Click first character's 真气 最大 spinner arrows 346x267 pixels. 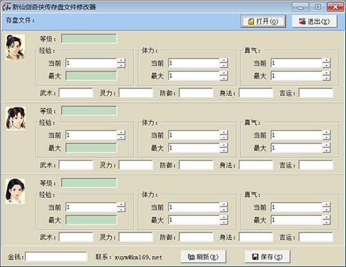pyautogui.click(x=327, y=76)
